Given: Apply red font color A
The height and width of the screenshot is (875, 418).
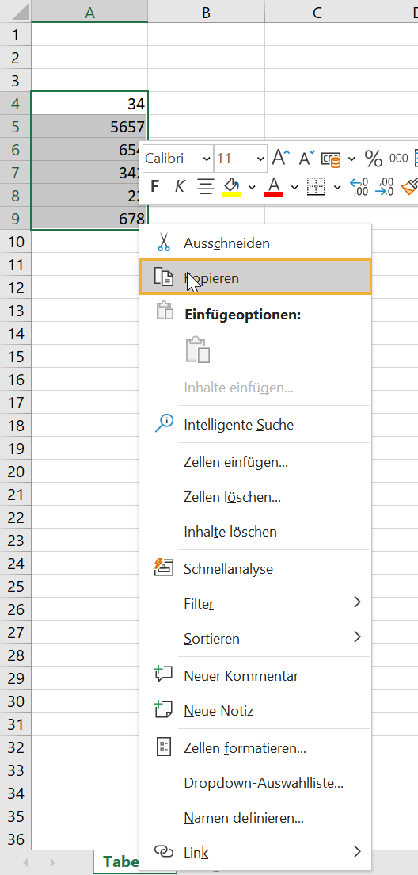Looking at the screenshot, I should (274, 186).
